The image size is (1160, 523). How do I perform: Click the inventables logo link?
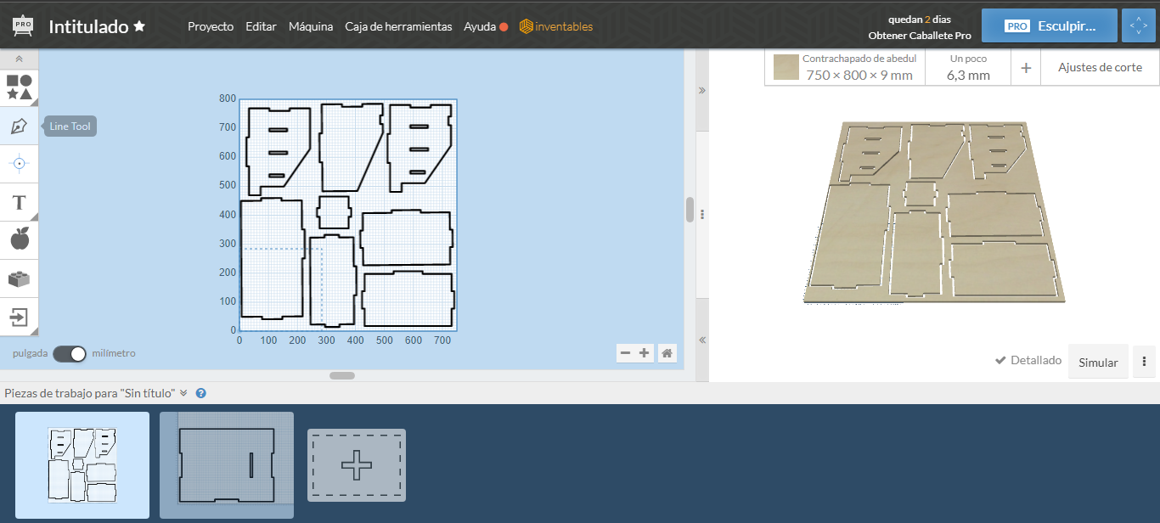[556, 26]
